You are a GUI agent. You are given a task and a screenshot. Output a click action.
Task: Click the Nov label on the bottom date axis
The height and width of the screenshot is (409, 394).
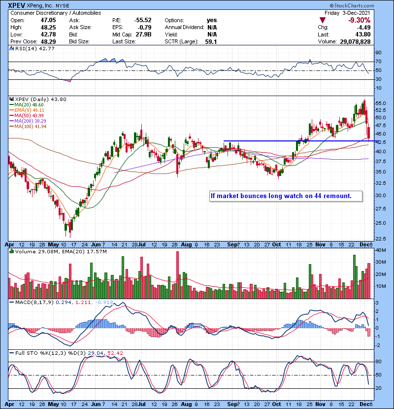[320, 404]
